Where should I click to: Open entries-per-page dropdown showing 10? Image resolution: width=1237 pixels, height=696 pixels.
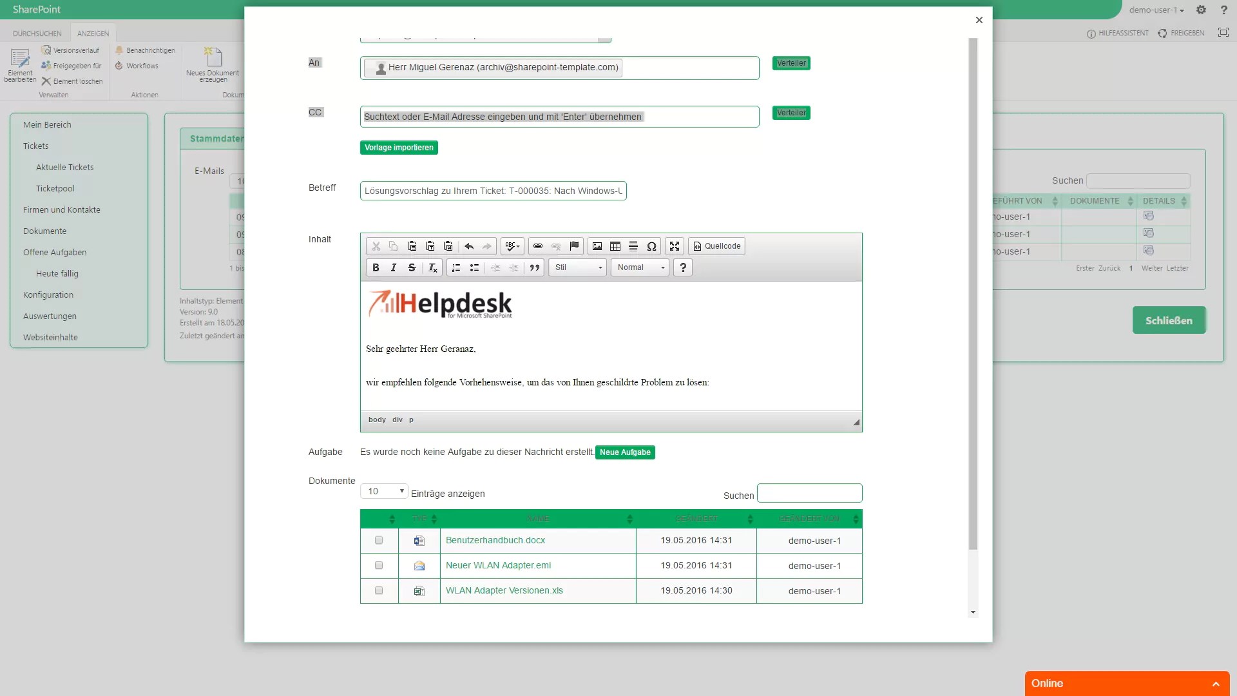point(384,491)
